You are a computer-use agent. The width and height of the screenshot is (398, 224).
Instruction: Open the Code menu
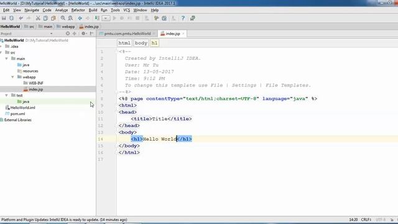point(47,10)
